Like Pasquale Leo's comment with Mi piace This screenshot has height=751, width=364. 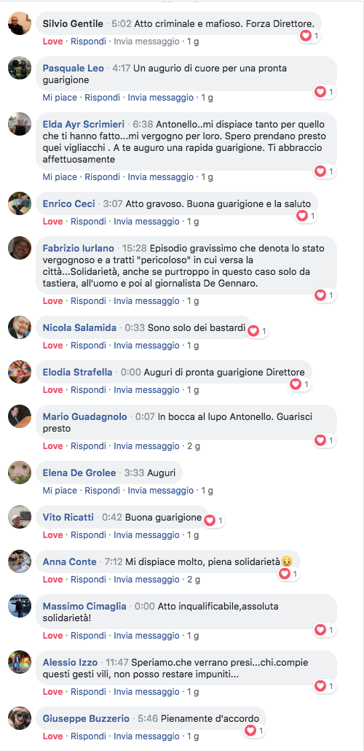click(60, 98)
